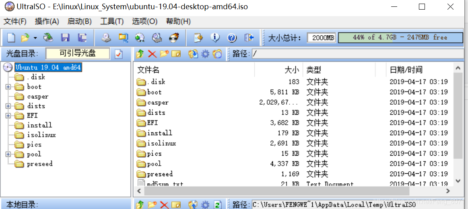
Task: Click the Save As icon
Action: 82,38
